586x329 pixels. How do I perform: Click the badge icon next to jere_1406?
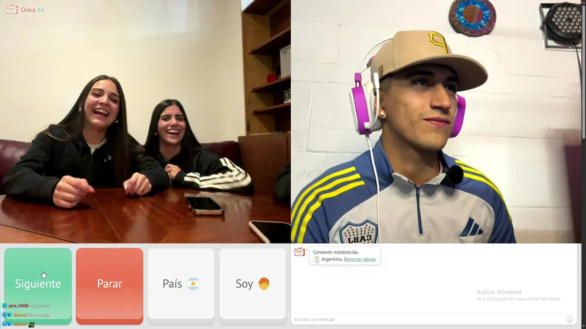tap(5, 306)
